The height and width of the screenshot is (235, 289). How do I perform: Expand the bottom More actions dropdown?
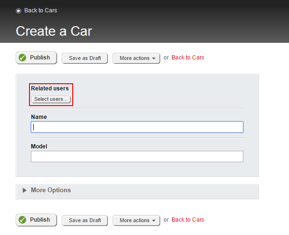point(136,220)
